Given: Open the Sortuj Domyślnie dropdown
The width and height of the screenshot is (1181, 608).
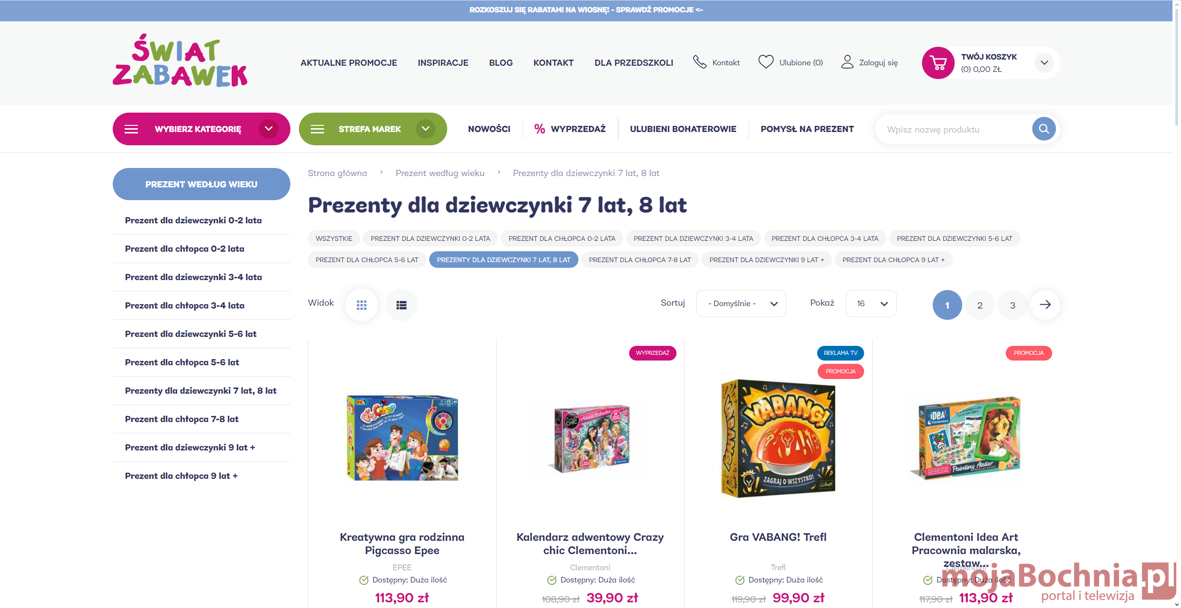Looking at the screenshot, I should tap(741, 303).
